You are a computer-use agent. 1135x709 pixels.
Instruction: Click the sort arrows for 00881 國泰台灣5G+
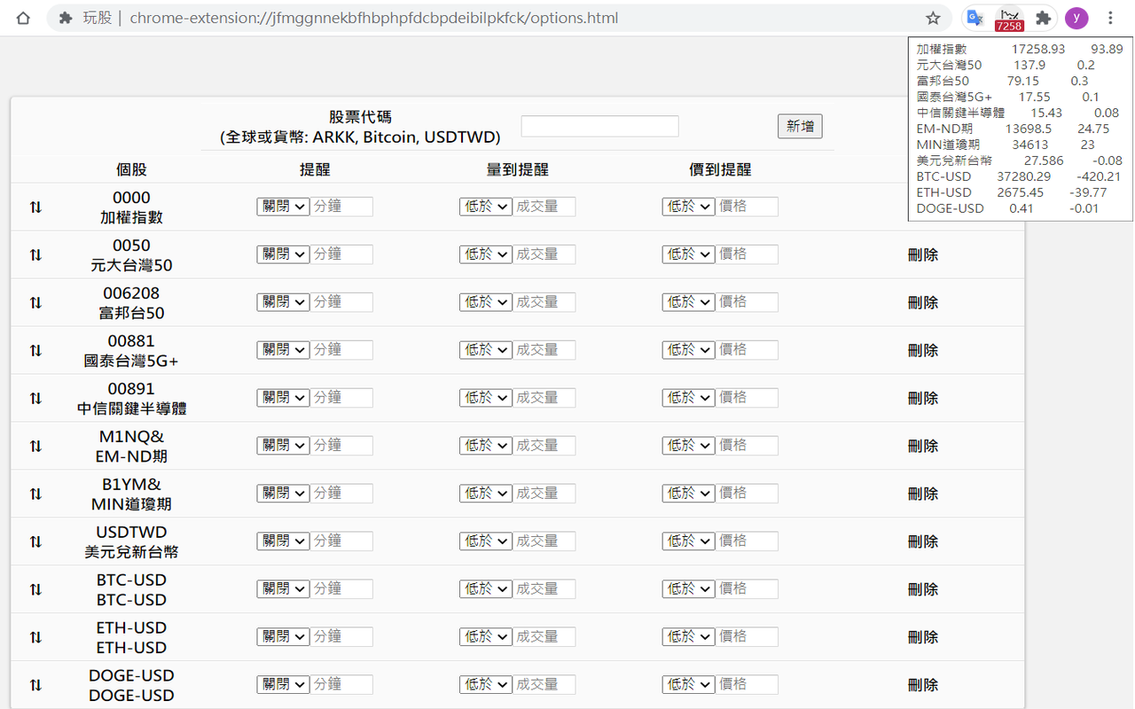click(35, 351)
